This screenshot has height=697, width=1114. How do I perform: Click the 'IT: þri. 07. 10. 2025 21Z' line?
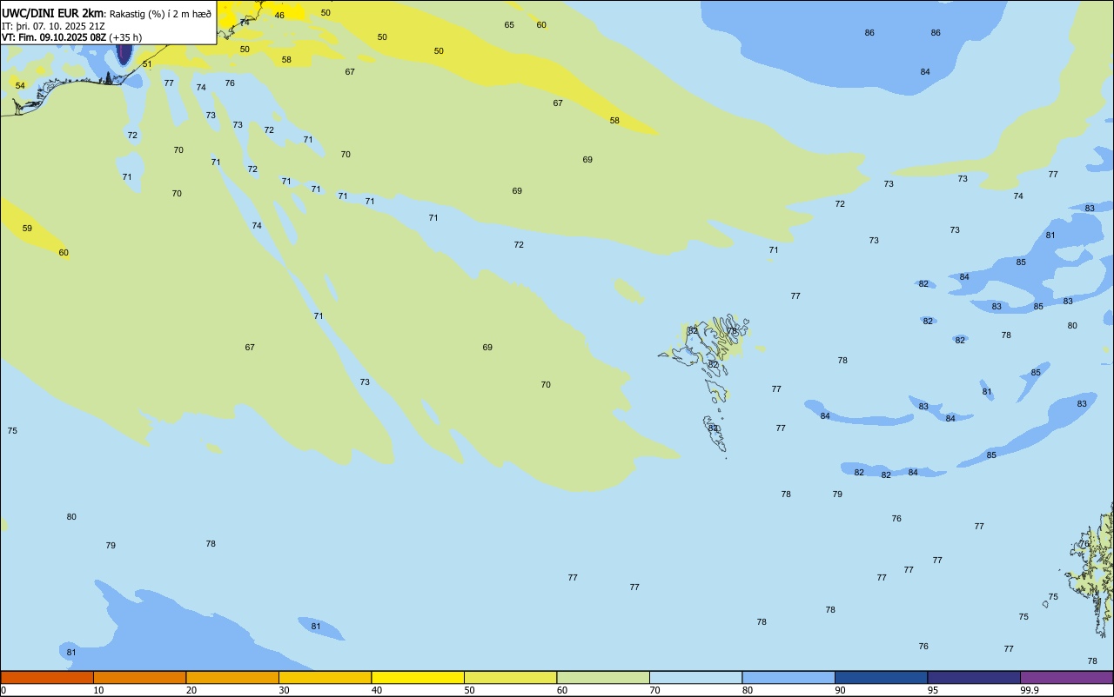coord(53,25)
